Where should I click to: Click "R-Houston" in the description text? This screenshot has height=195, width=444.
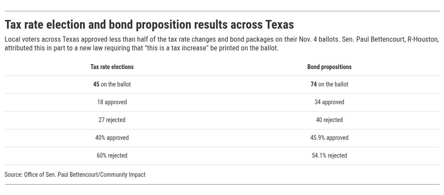[x=423, y=40]
